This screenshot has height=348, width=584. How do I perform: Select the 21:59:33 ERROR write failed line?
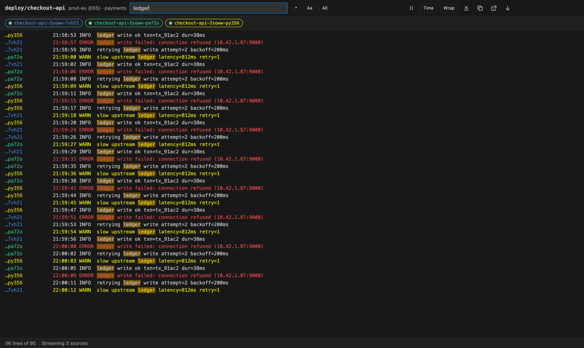tap(292, 159)
